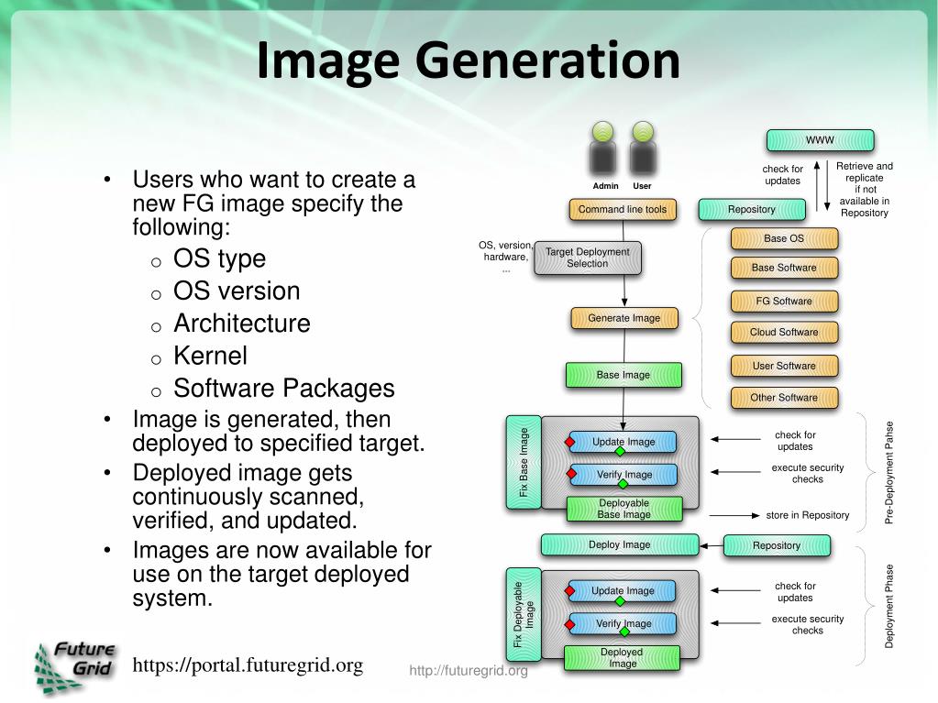This screenshot has width=938, height=703.
Task: Click the Fix Base Image vertical label
Action: click(524, 463)
